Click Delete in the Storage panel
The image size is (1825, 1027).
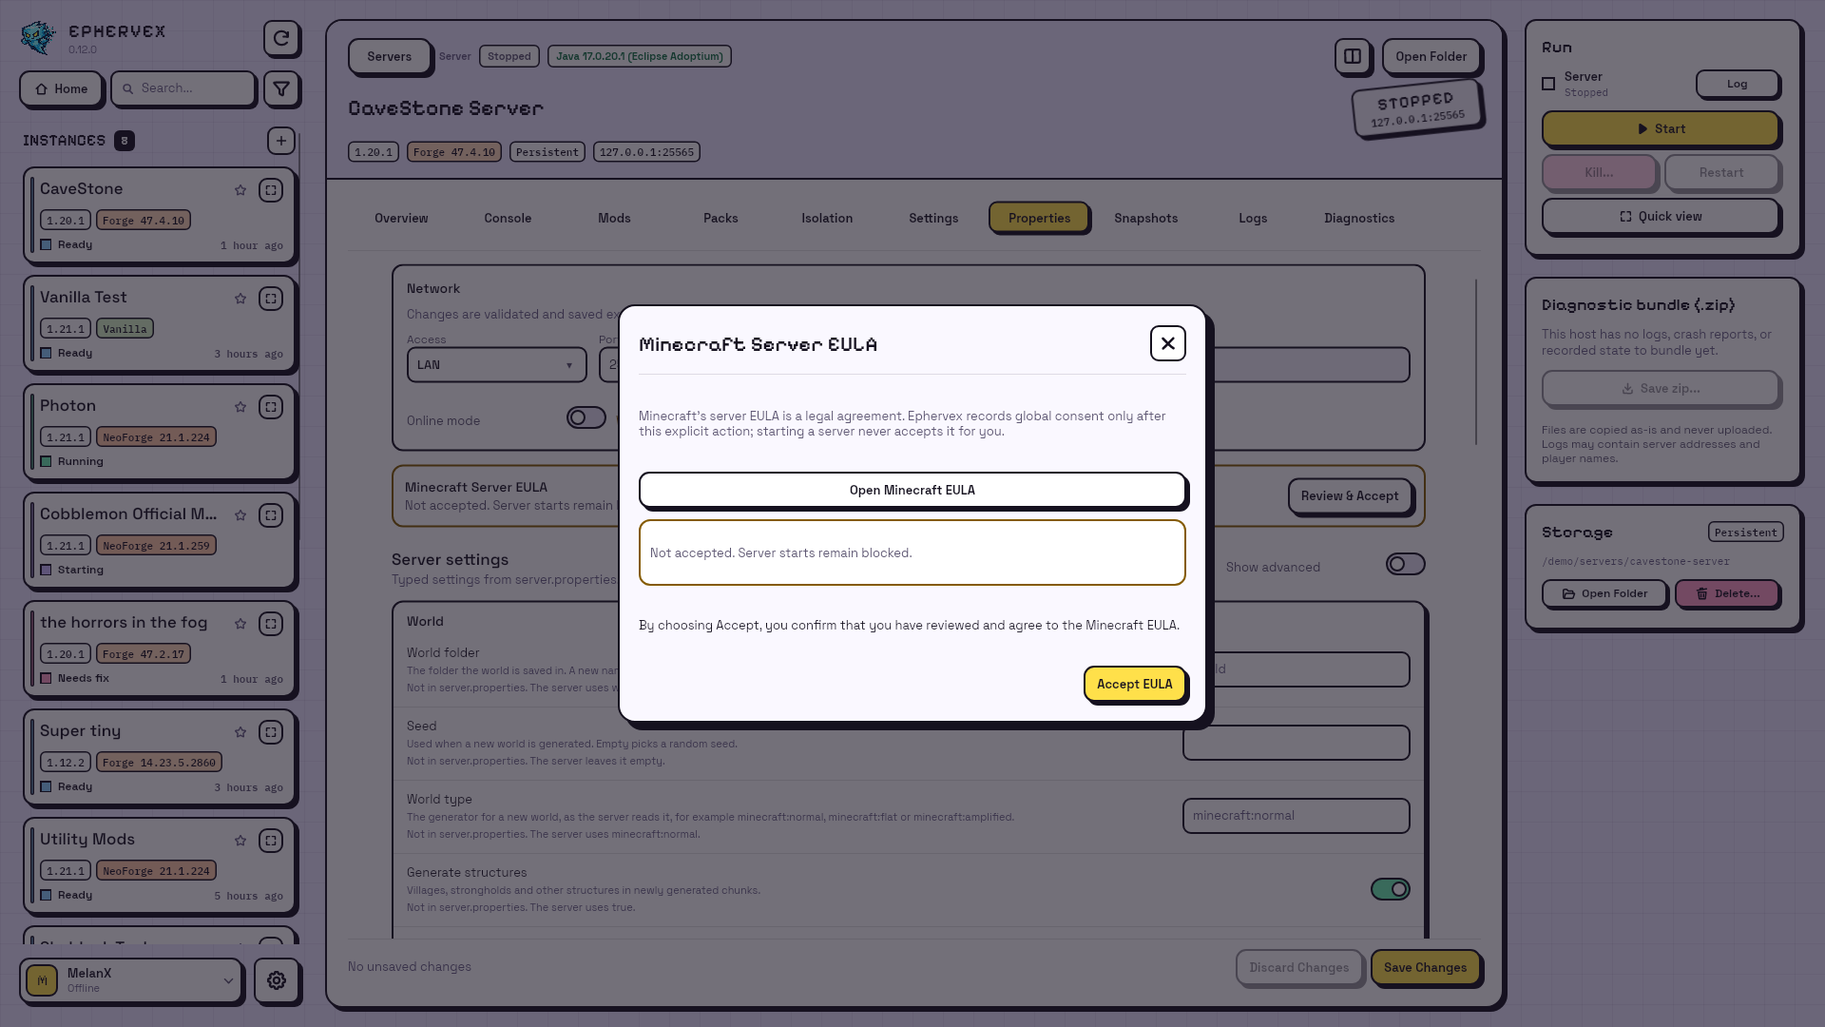coord(1727,593)
